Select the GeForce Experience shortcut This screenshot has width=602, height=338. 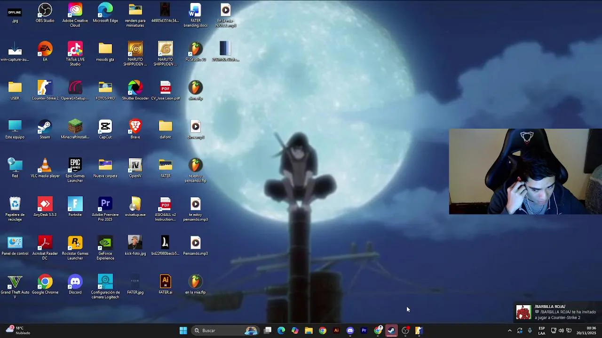[105, 248]
